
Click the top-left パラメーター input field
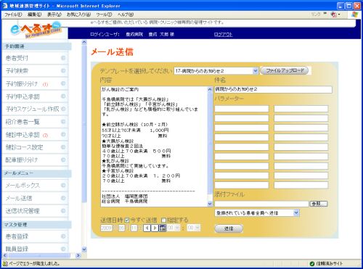click(x=242, y=109)
